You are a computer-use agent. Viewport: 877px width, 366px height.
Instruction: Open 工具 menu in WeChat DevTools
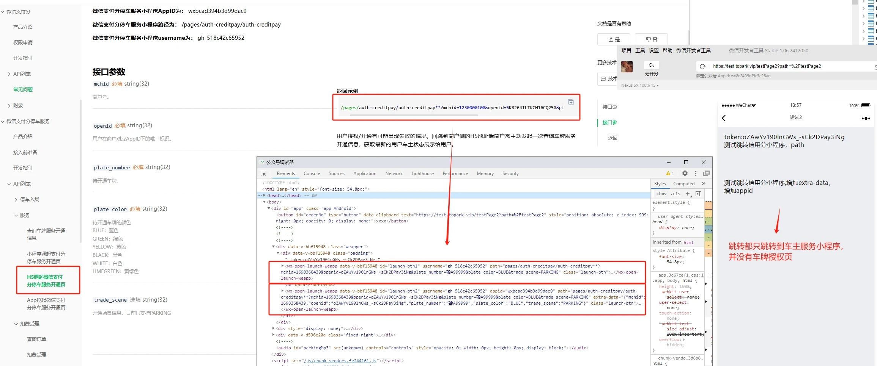640,50
